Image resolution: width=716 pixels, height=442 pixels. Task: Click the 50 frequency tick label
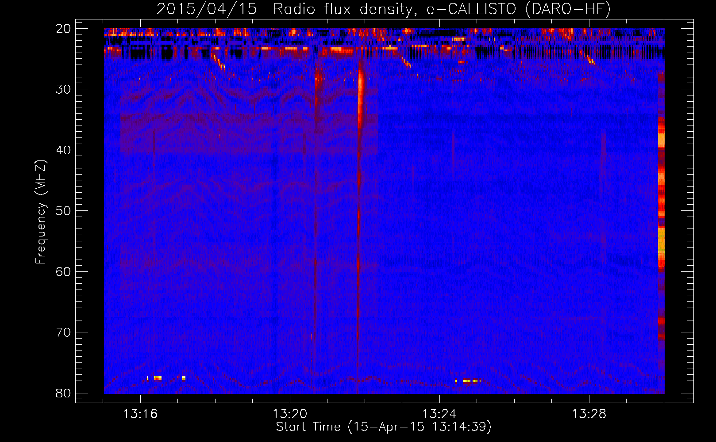(64, 211)
